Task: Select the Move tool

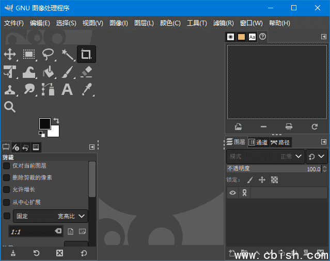Action: tap(10, 54)
